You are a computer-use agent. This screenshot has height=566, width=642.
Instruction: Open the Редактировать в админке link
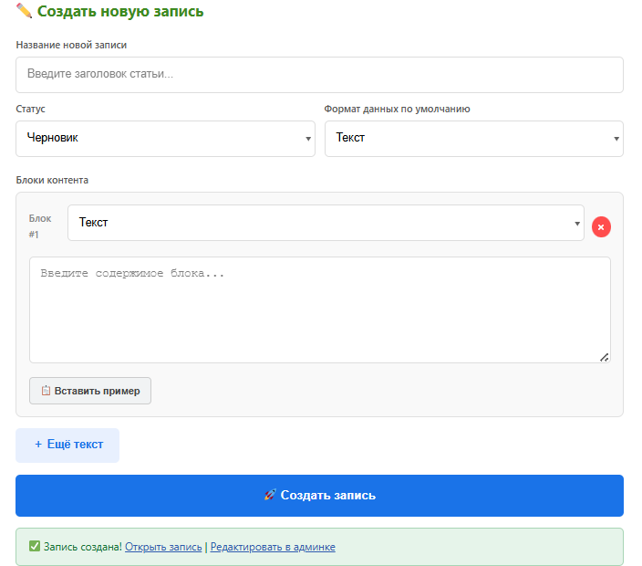[273, 547]
